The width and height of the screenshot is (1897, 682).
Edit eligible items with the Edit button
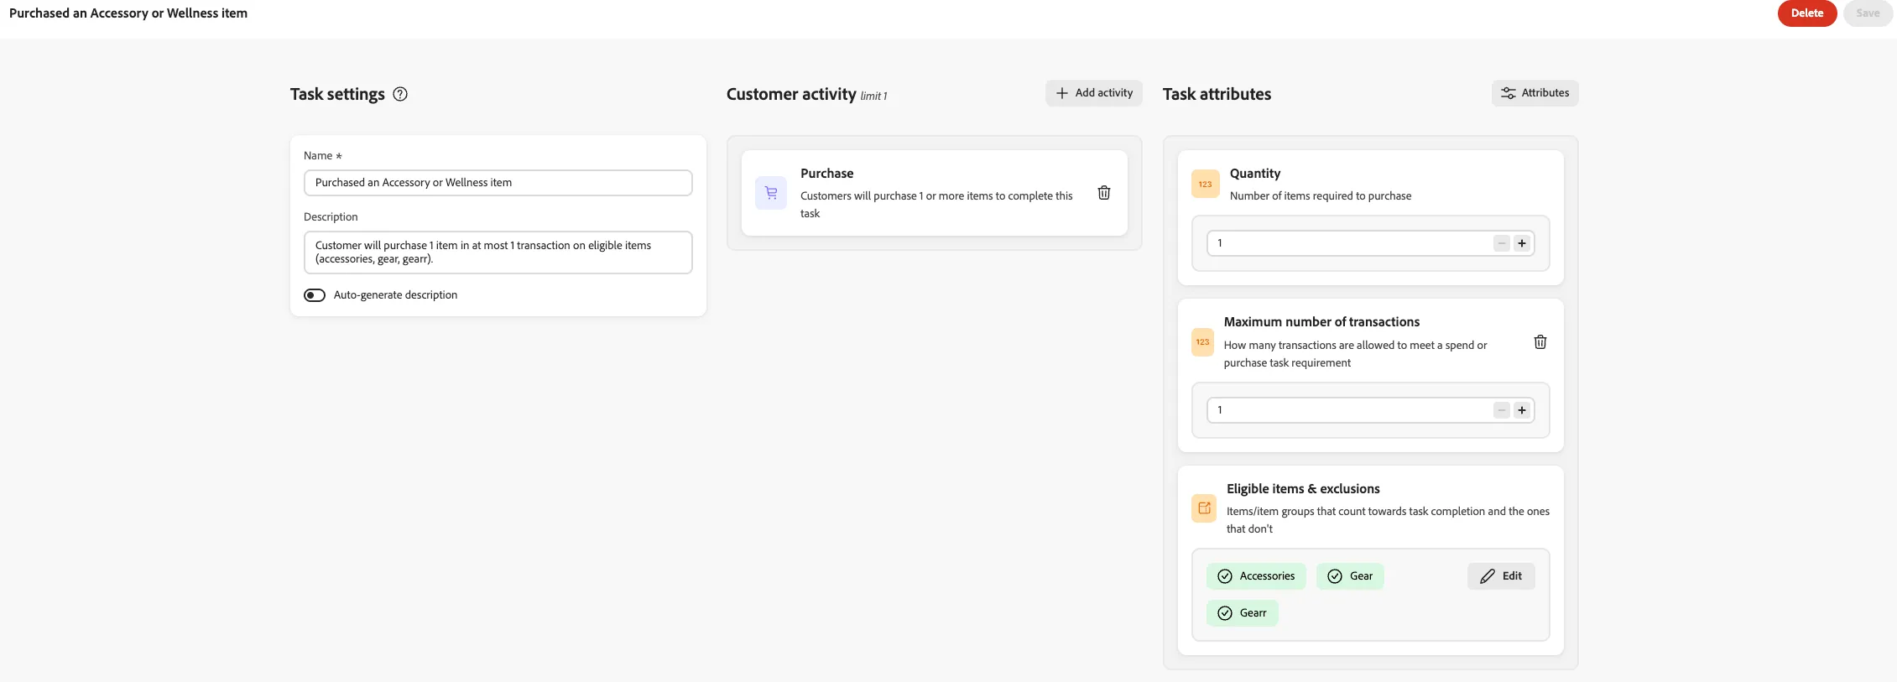point(1501,576)
